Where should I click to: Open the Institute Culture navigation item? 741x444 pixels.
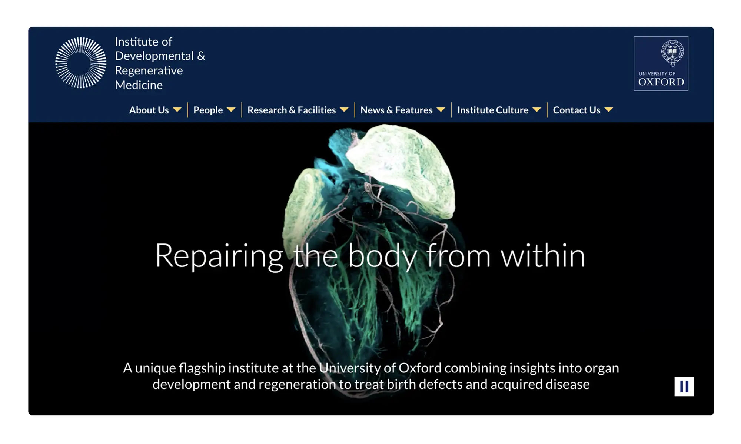click(493, 110)
